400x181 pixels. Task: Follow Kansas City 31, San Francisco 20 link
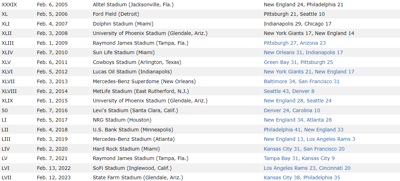[x=304, y=149]
